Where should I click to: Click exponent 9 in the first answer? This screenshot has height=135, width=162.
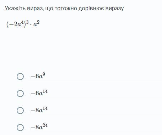tap(44, 74)
